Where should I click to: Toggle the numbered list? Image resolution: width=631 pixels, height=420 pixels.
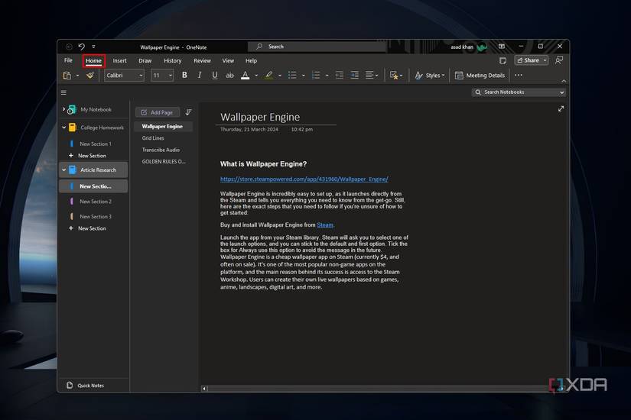click(x=317, y=75)
